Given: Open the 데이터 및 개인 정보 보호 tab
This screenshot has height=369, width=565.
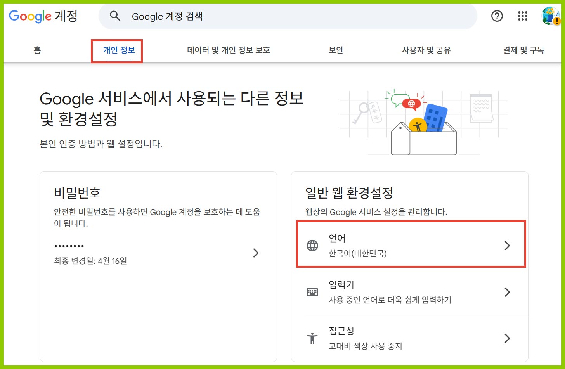Looking at the screenshot, I should click(x=229, y=50).
